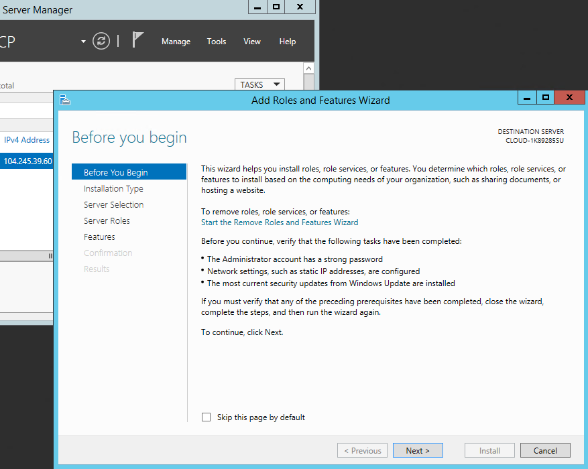588x469 pixels.
Task: Open the Tools menu
Action: 217,42
